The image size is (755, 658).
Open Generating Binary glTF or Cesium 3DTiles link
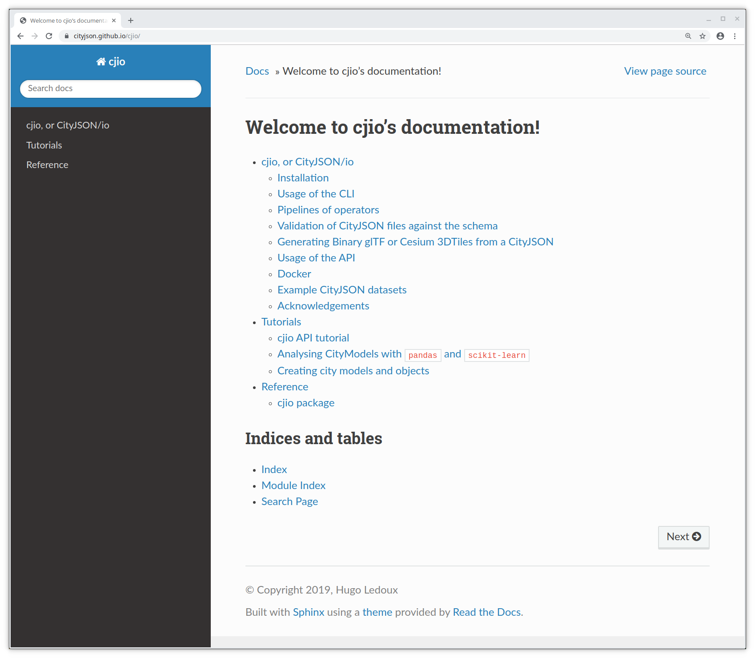[x=416, y=242]
